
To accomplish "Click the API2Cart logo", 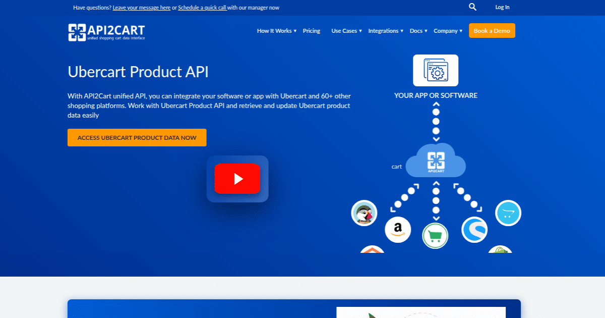I will point(106,32).
